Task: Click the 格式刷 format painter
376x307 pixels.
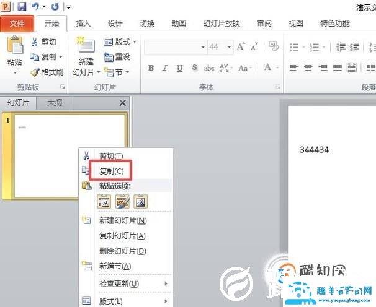Action: pos(47,72)
